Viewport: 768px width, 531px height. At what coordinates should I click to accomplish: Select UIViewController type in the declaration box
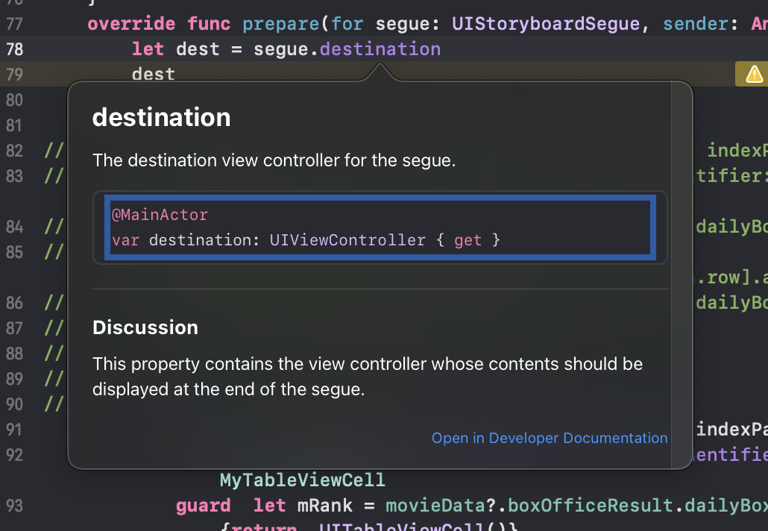coord(347,240)
